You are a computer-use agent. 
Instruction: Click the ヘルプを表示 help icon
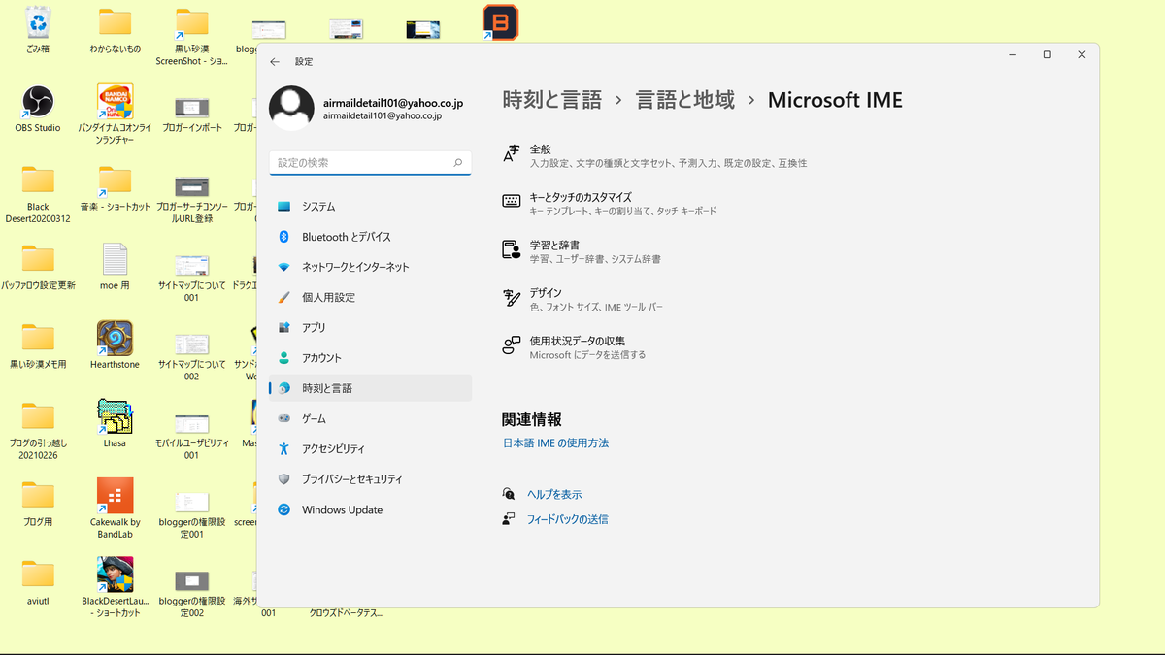click(x=509, y=494)
